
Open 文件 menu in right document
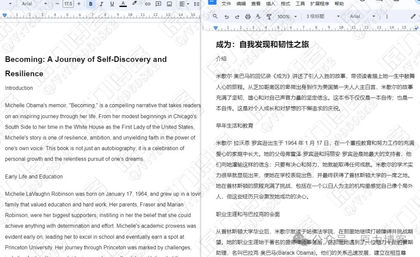coord(226,4)
